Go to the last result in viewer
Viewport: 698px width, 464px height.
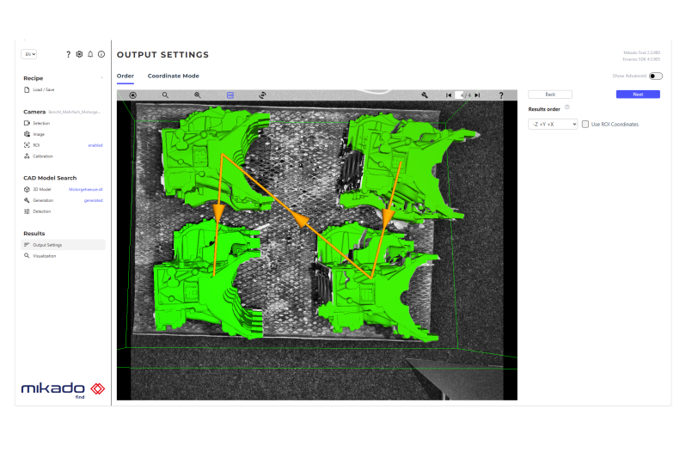(477, 95)
